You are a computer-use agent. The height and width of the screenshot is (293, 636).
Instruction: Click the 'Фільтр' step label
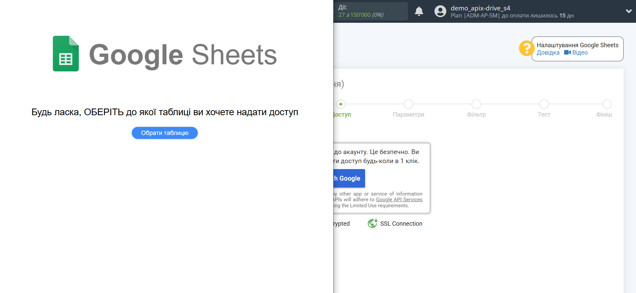(476, 115)
